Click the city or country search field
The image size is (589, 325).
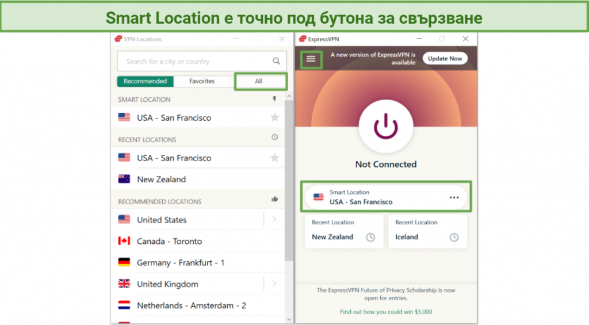pyautogui.click(x=202, y=61)
